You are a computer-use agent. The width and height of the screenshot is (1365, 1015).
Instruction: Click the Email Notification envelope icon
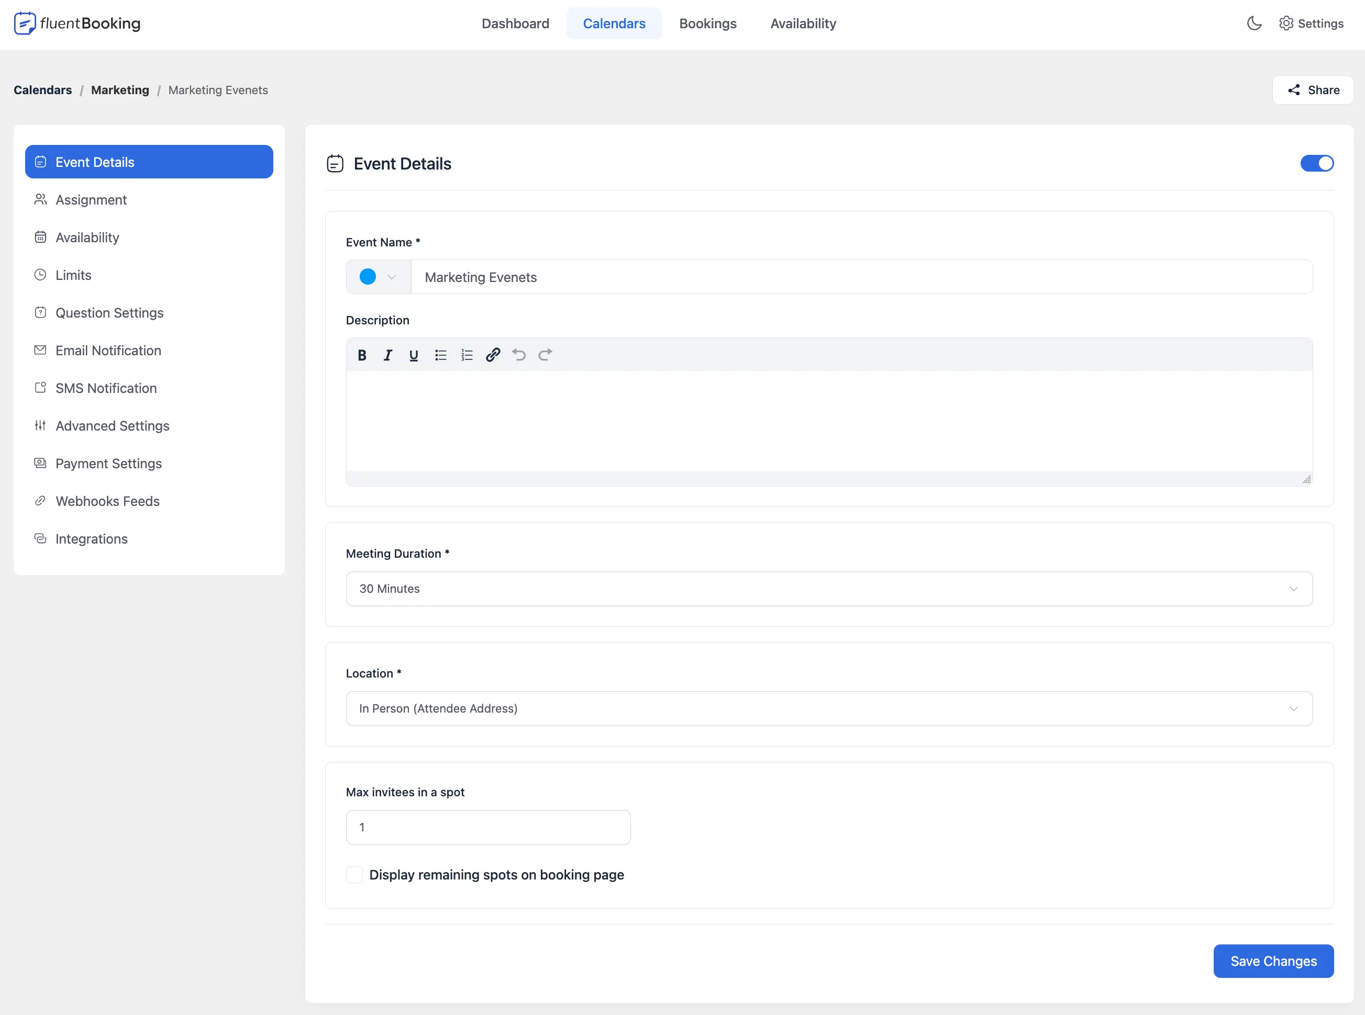pos(41,350)
